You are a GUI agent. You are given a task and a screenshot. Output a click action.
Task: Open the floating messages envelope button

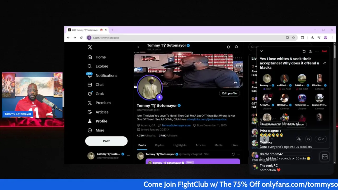coord(325,157)
